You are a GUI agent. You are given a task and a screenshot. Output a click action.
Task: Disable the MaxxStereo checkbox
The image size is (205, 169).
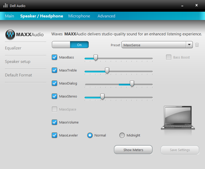coord(54,96)
